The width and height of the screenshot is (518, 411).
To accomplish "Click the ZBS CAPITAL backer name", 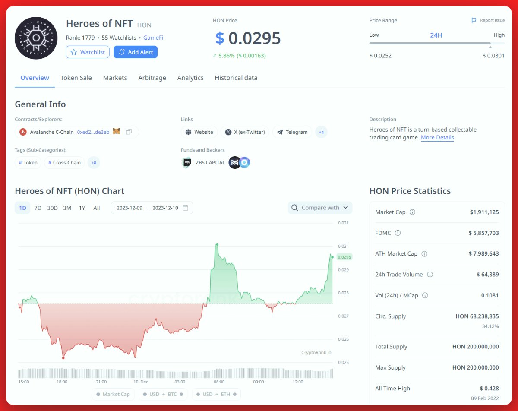I will pyautogui.click(x=210, y=163).
